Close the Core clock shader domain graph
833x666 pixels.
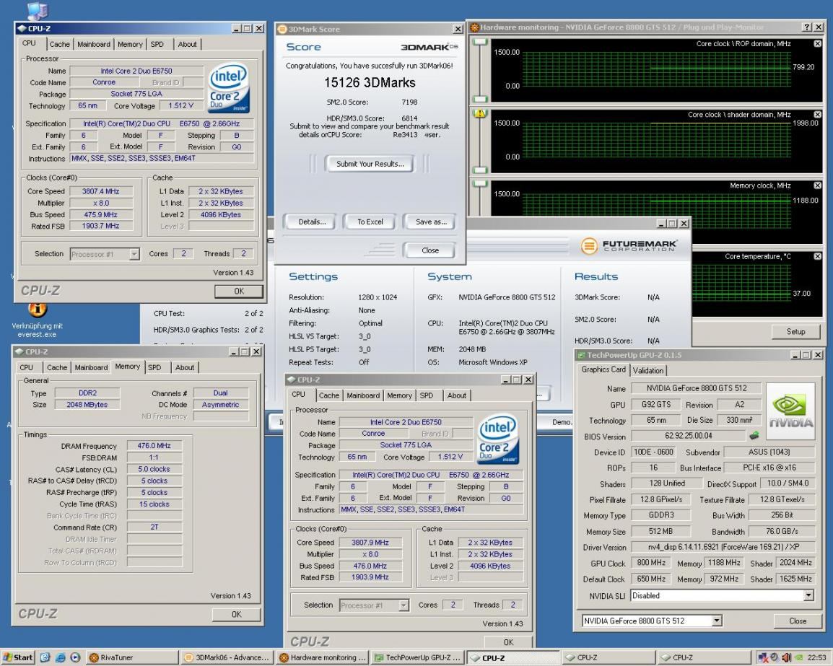tap(817, 114)
